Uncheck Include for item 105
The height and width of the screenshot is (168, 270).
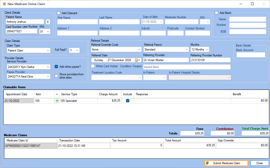128,101
